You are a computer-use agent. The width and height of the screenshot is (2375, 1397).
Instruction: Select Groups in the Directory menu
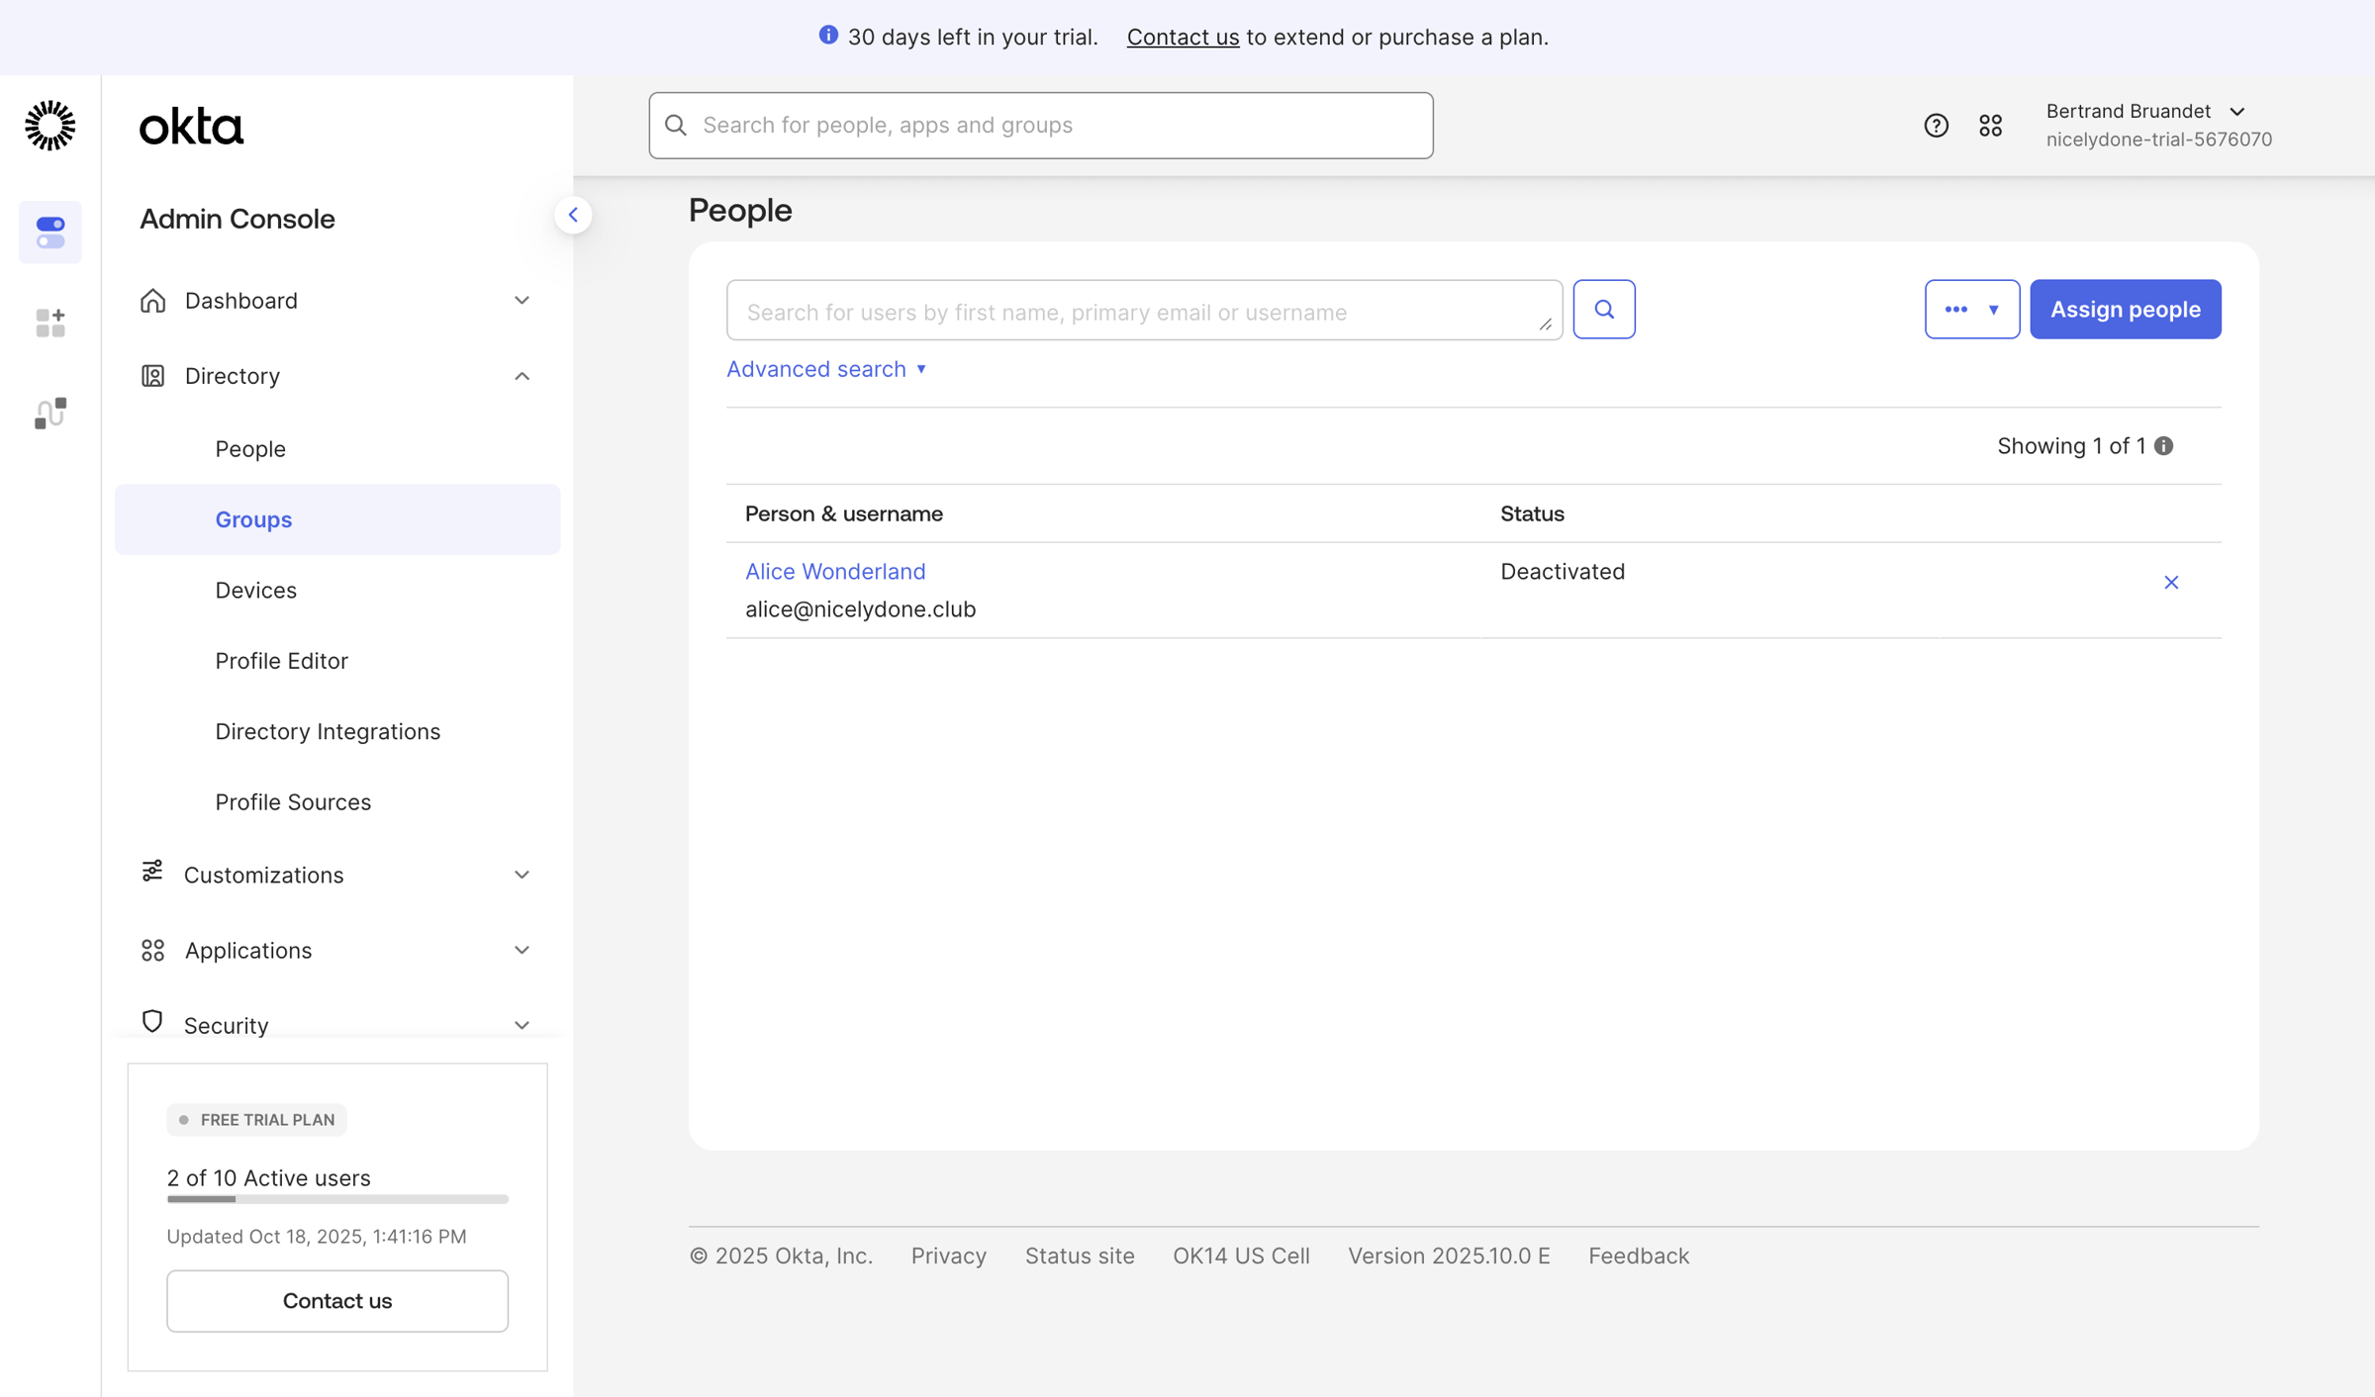coord(337,519)
